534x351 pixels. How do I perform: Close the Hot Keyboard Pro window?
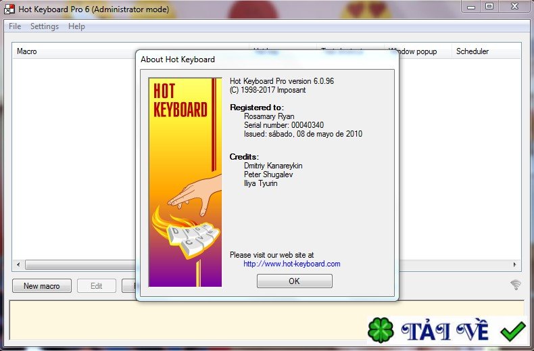click(x=514, y=7)
